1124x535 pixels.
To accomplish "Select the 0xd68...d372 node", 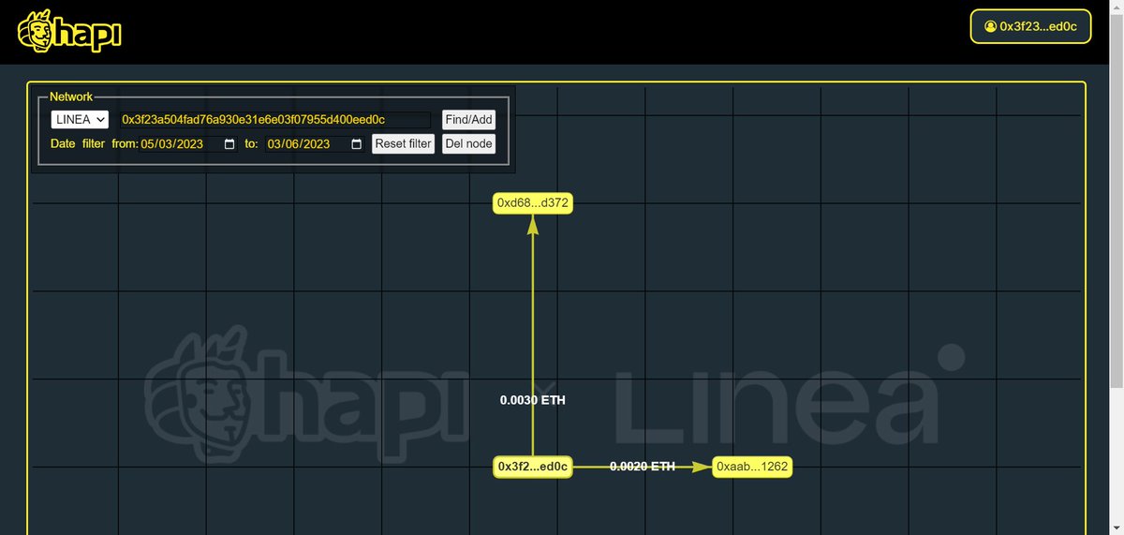I will tap(533, 203).
